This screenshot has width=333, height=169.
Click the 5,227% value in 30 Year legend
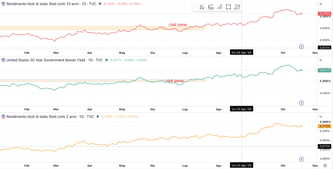coord(116,60)
